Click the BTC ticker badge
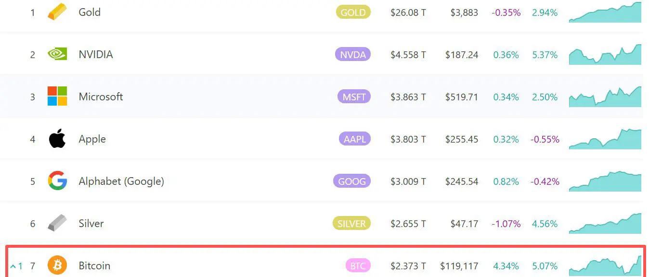Screen dimensions: 649x277 coord(358,266)
